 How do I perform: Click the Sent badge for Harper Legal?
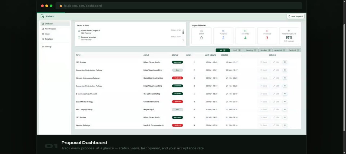pyautogui.click(x=177, y=110)
